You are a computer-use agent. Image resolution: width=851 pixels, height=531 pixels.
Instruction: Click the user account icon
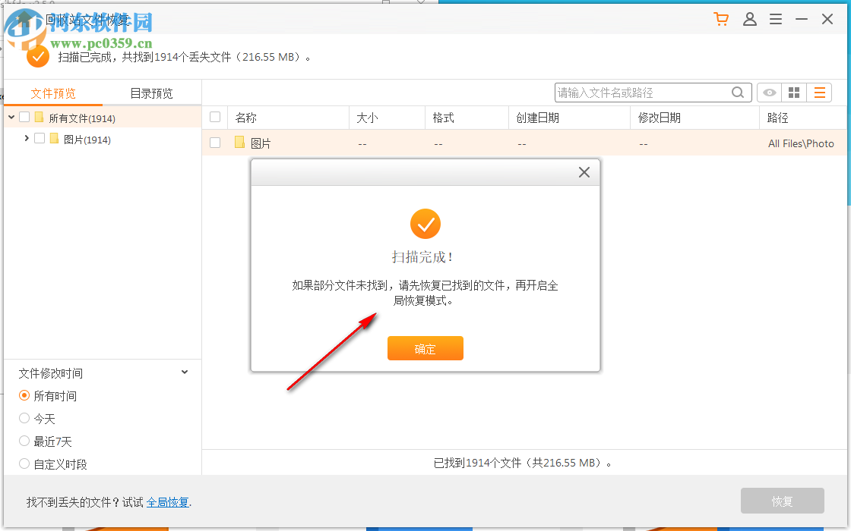coord(750,19)
